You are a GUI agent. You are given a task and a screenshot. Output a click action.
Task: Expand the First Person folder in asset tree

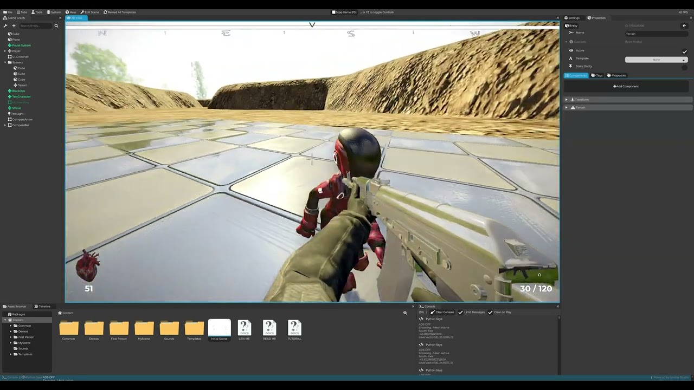click(x=11, y=337)
